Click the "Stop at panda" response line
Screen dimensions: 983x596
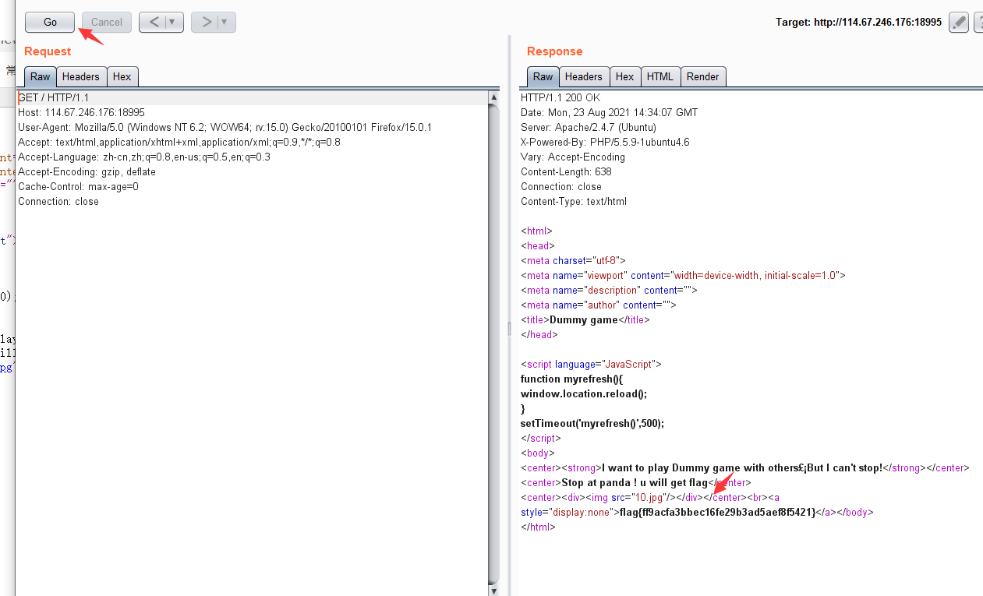[636, 482]
